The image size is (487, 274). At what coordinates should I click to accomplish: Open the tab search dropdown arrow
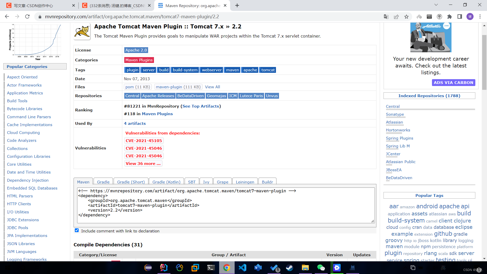[x=436, y=5]
